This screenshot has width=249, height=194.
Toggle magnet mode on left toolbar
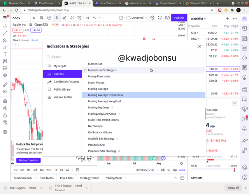(5, 101)
